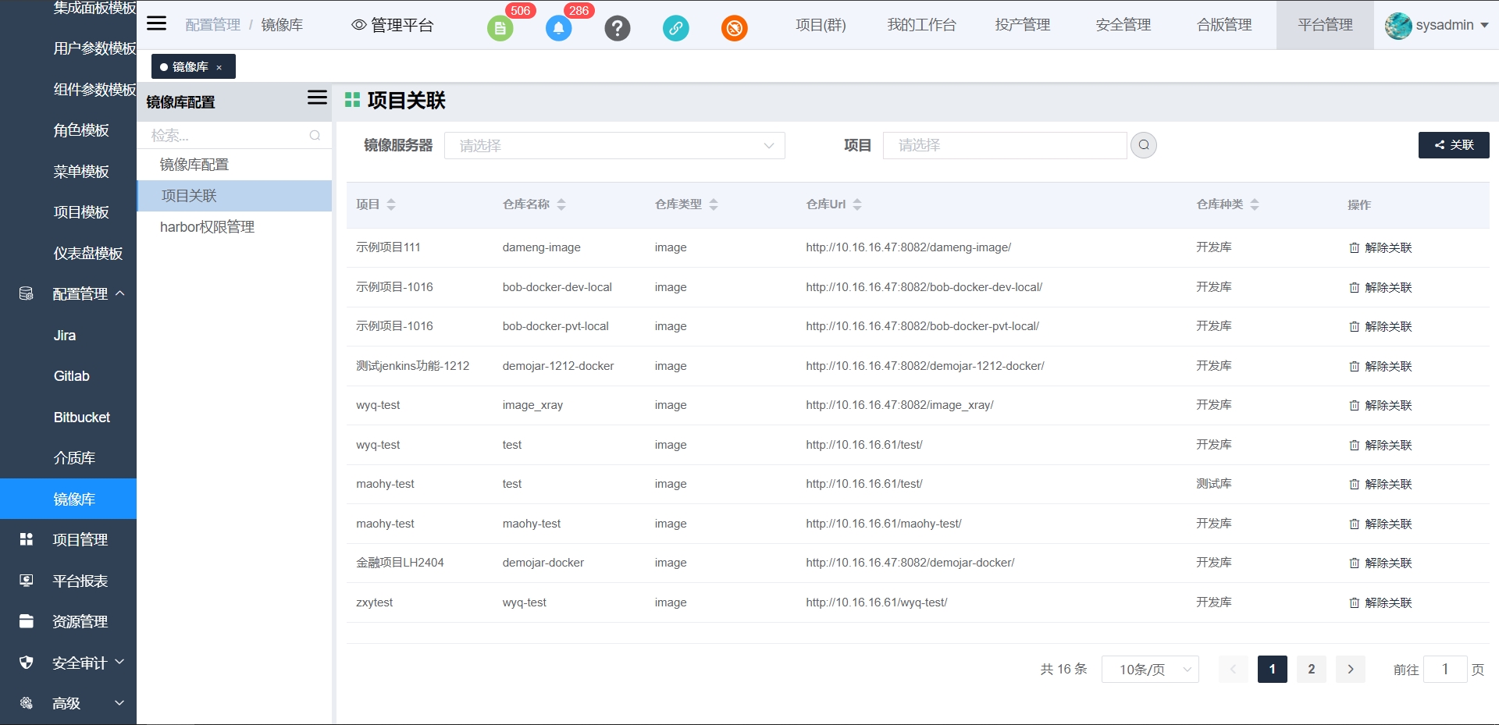Open the 安全管理 top menu
This screenshot has height=725, width=1499.
(x=1123, y=25)
